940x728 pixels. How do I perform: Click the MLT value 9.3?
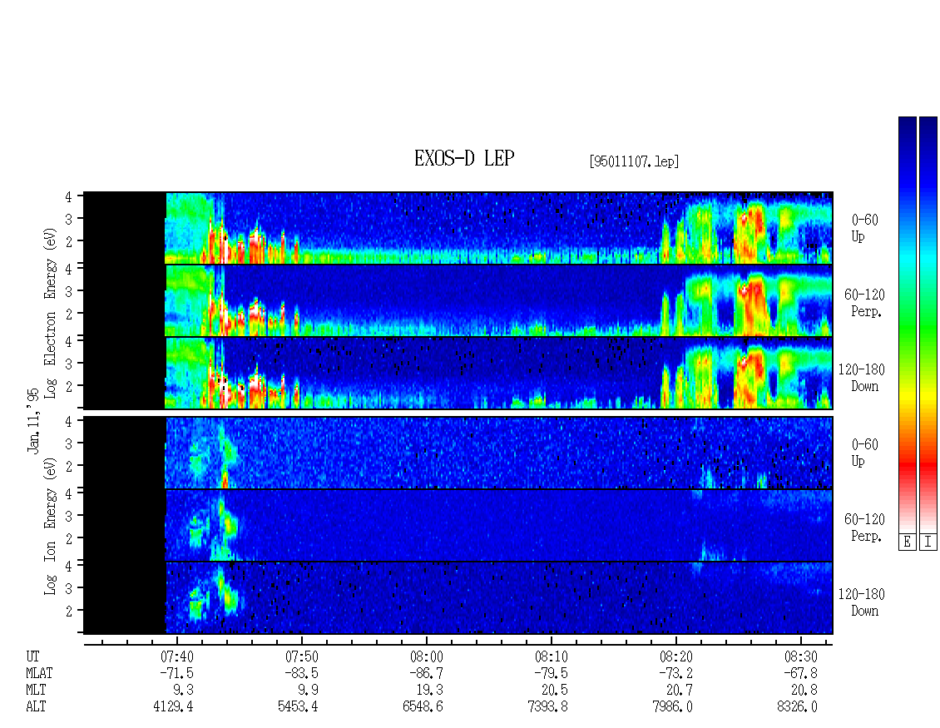pyautogui.click(x=184, y=691)
